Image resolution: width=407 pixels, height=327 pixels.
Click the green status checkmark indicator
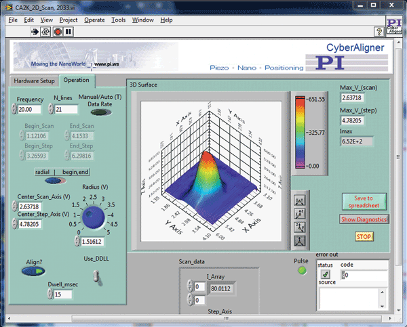(x=326, y=274)
